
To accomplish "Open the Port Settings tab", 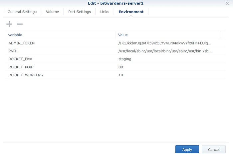I will pyautogui.click(x=80, y=12).
